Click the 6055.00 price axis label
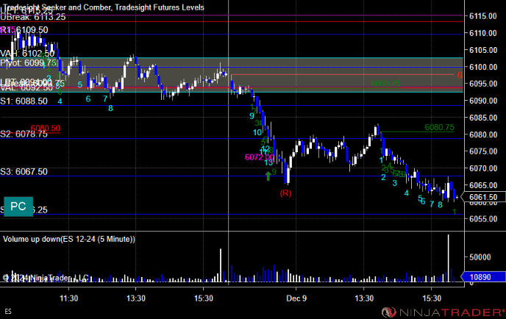Viewport: 506px width, 319px height. [482, 219]
